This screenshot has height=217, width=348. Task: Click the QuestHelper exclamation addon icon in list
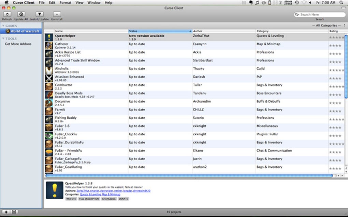[49, 37]
